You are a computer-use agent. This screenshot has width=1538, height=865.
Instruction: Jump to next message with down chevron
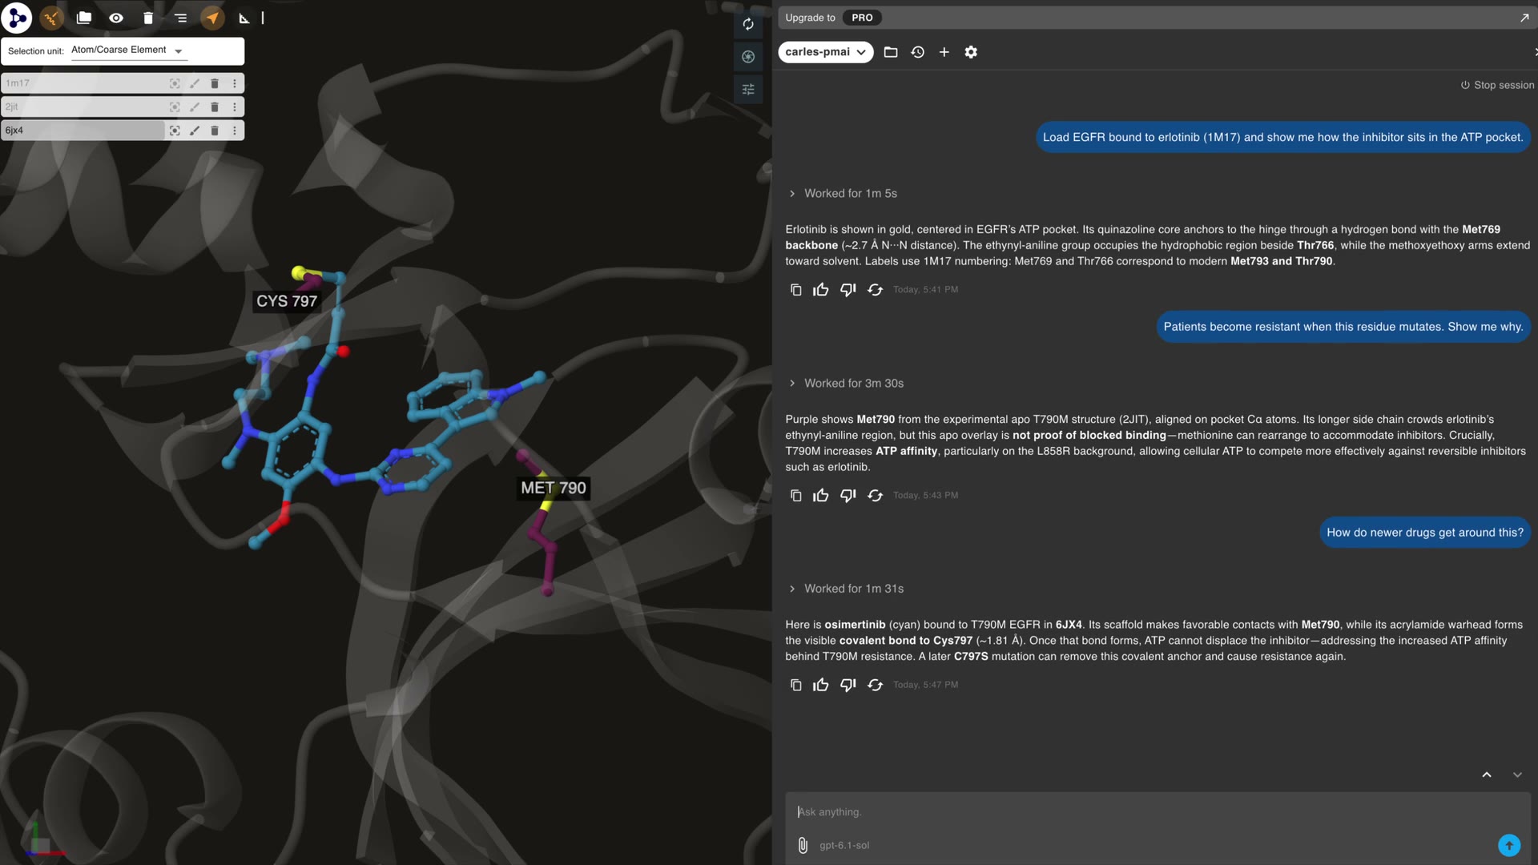click(1517, 774)
